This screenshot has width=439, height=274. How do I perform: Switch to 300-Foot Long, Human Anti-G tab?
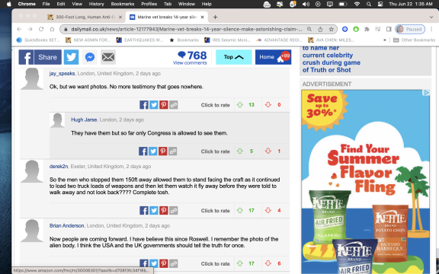pyautogui.click(x=85, y=17)
